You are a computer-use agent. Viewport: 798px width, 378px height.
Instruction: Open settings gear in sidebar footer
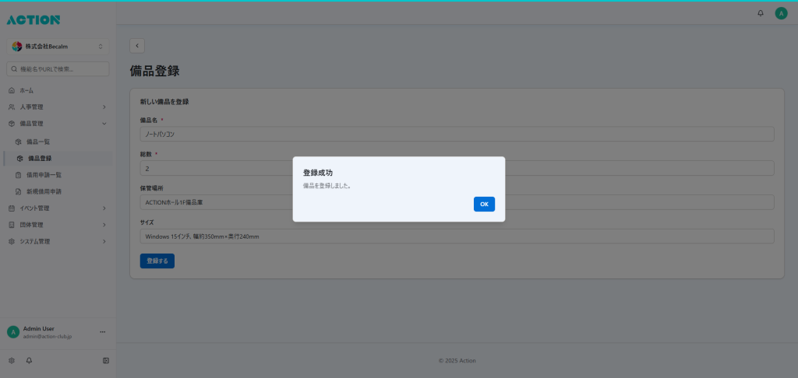point(12,361)
